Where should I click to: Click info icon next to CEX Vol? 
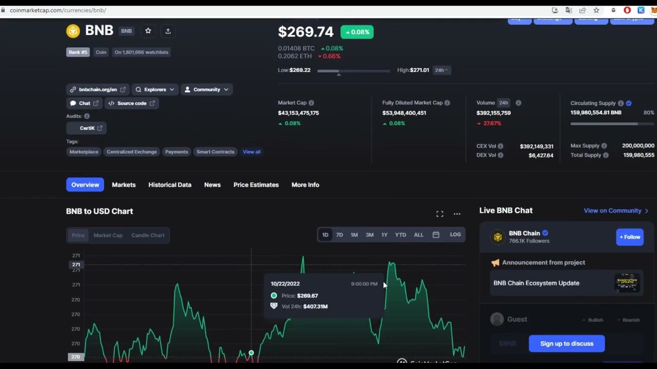click(x=500, y=147)
